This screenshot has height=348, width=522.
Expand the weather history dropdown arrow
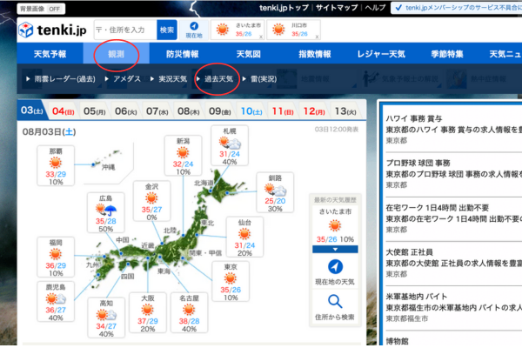(x=335, y=249)
